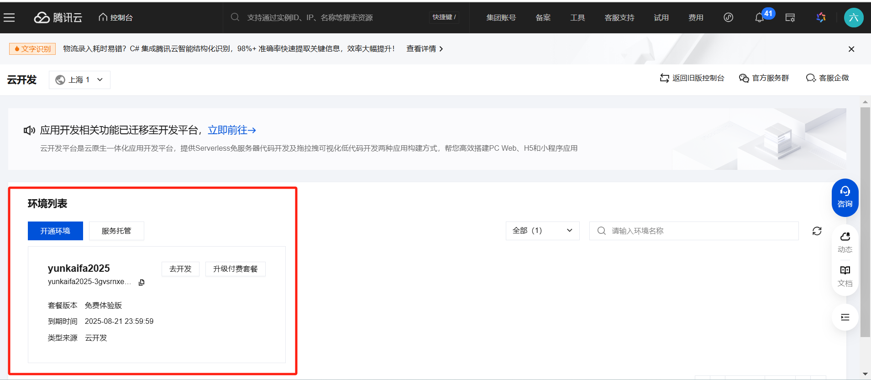
Task: Click the Tencent Cloud logo
Action: pos(58,17)
